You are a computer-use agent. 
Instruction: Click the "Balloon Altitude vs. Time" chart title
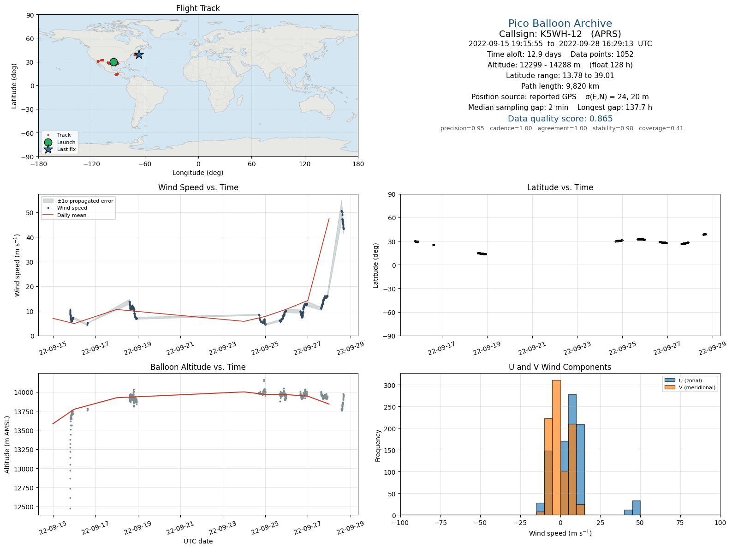[198, 367]
